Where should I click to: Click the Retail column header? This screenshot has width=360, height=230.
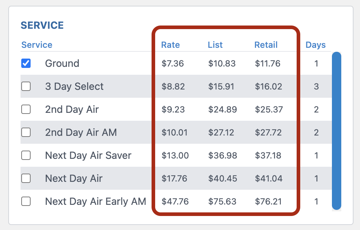click(x=266, y=45)
